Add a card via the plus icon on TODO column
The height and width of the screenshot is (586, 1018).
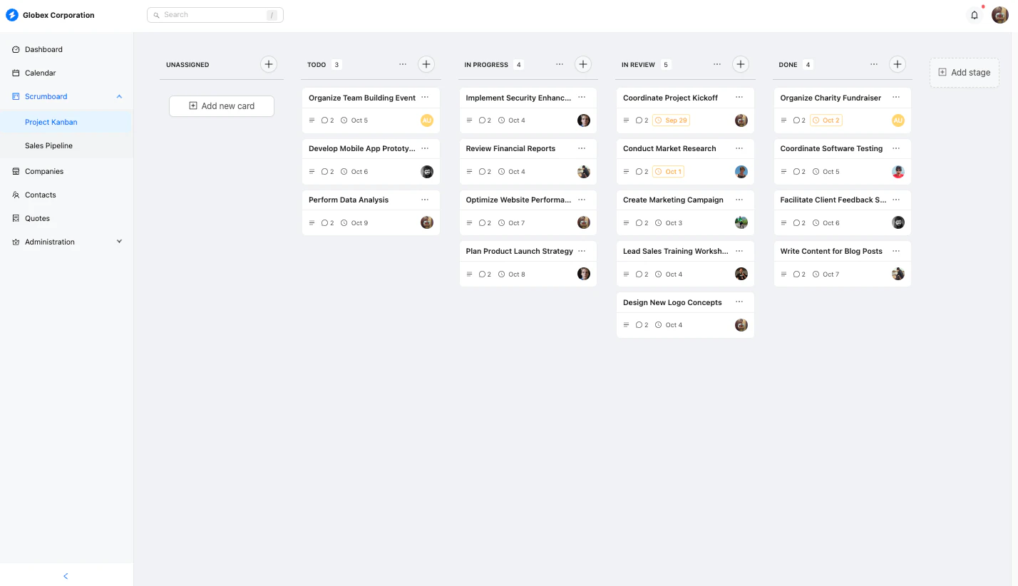[x=426, y=64]
